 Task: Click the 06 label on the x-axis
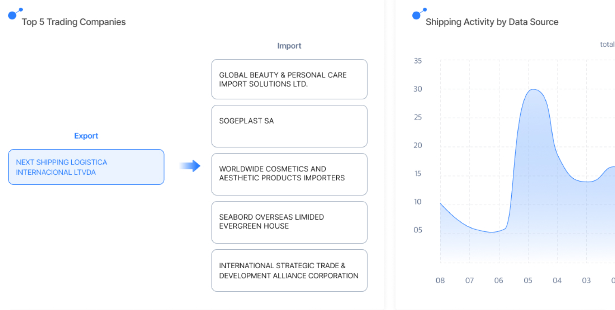tap(498, 280)
